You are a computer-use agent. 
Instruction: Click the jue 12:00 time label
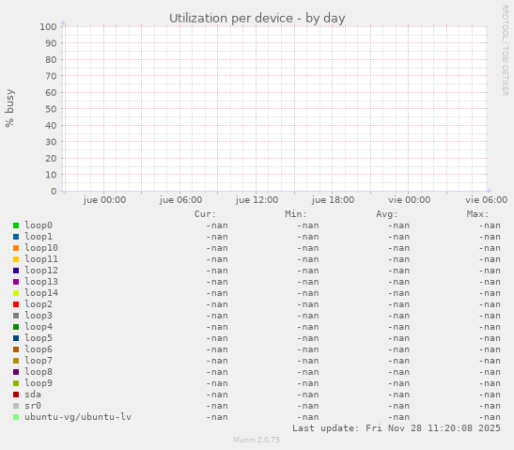pos(257,200)
